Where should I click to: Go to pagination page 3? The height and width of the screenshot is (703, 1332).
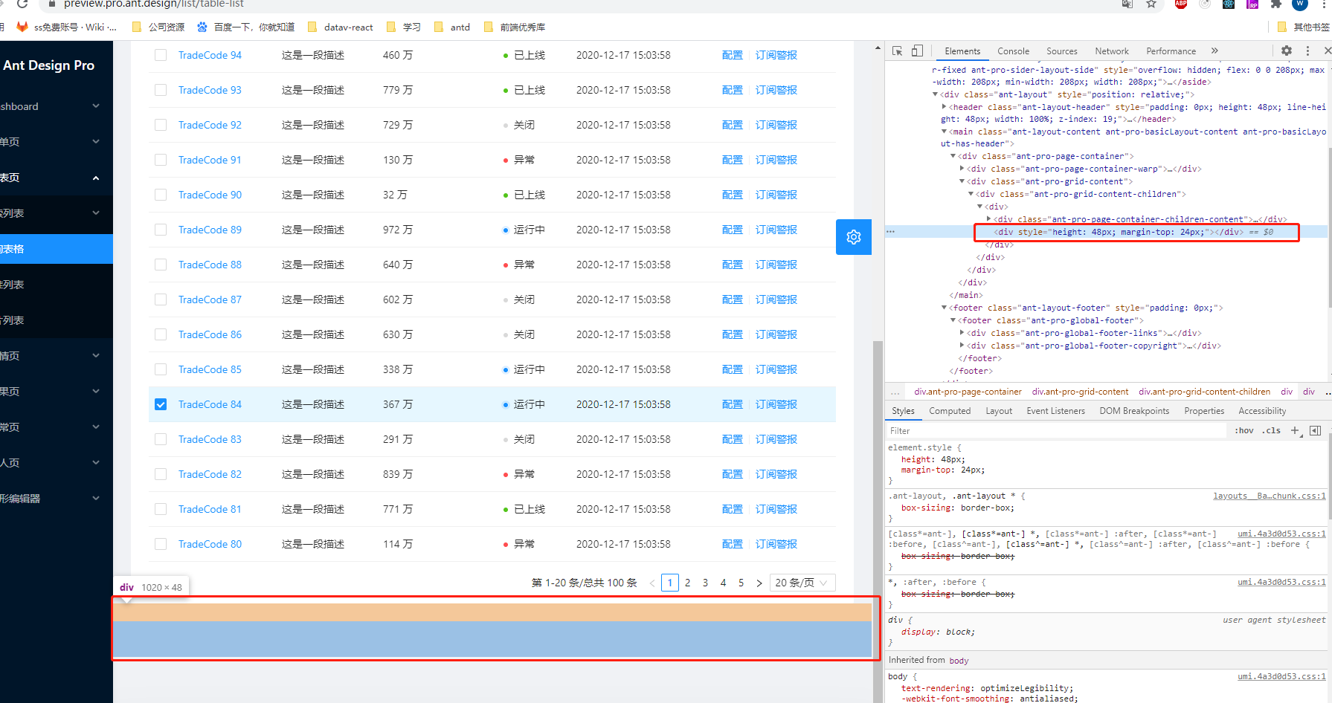(x=705, y=583)
